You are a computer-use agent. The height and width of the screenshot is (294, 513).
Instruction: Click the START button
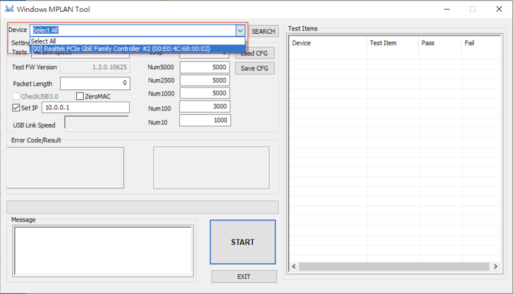[x=243, y=242]
